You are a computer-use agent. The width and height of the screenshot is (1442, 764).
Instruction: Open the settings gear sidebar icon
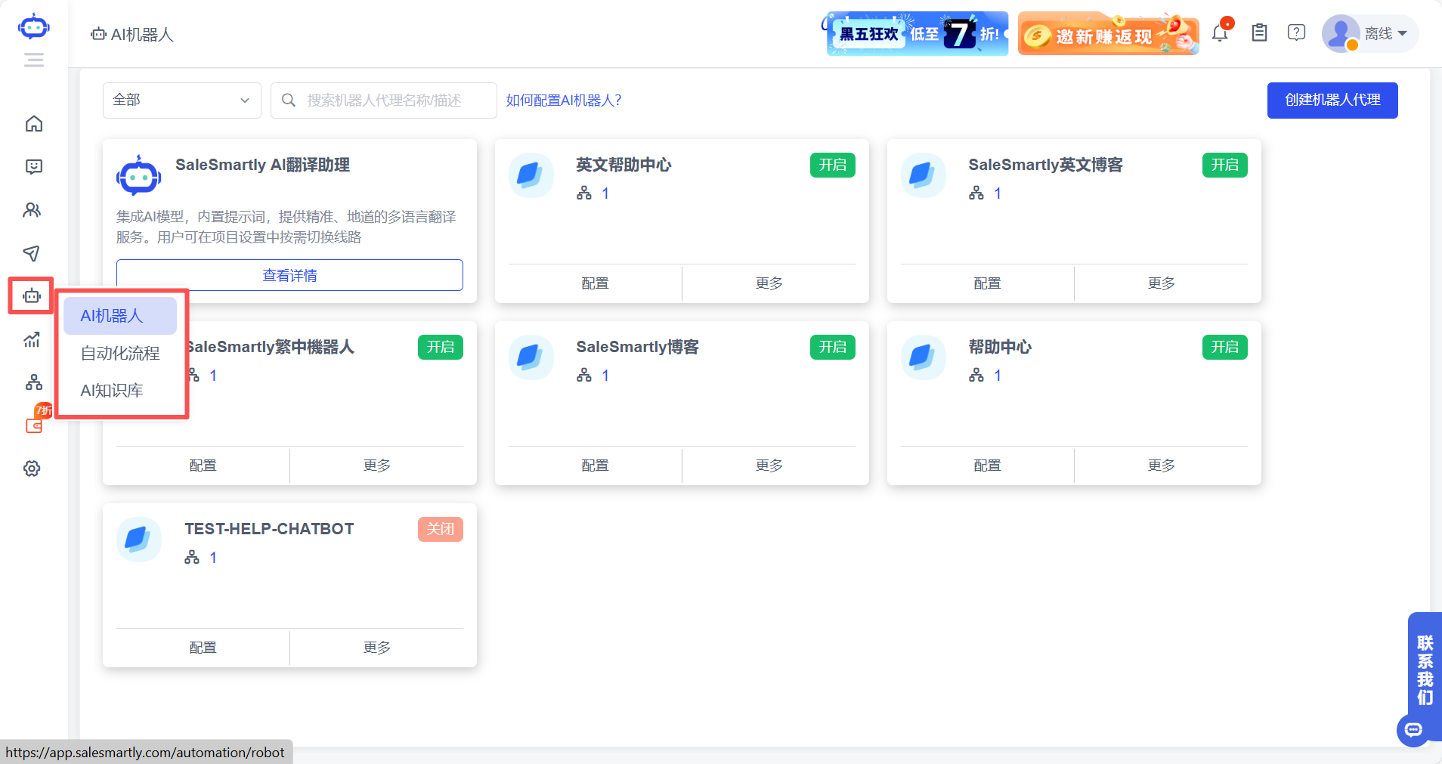[32, 469]
